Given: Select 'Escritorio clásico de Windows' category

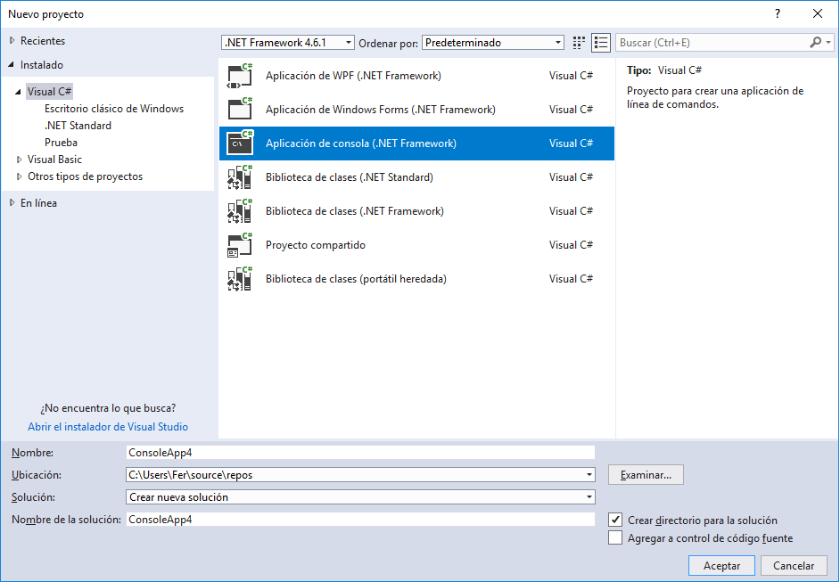Looking at the screenshot, I should click(x=114, y=109).
